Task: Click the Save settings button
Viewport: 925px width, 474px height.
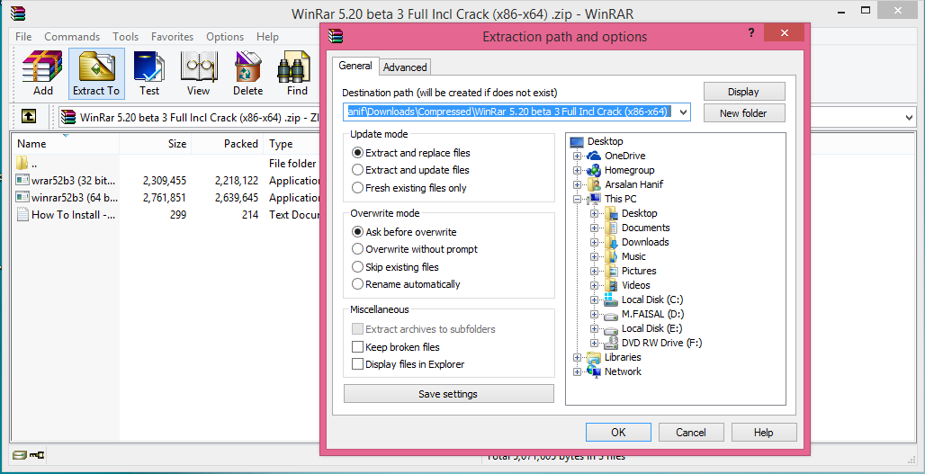Action: [x=448, y=394]
